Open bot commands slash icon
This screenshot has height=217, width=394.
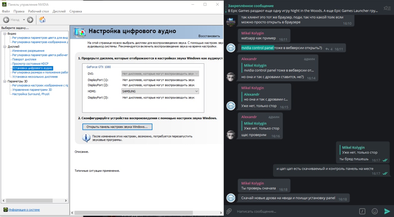(362, 211)
